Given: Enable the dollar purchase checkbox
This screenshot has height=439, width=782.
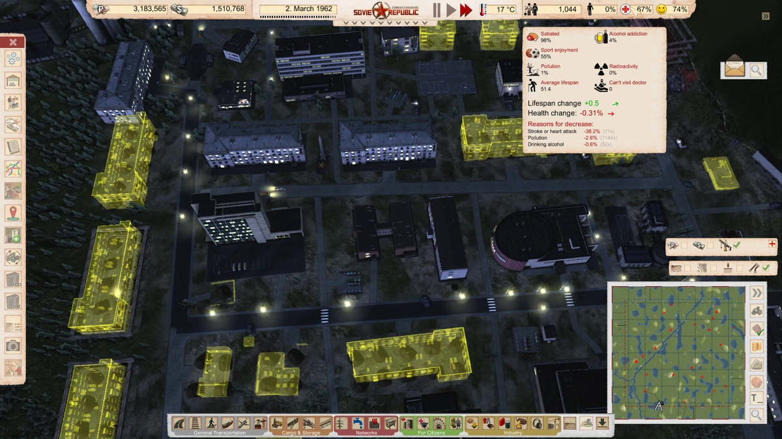Looking at the screenshot, I should pos(710,246).
